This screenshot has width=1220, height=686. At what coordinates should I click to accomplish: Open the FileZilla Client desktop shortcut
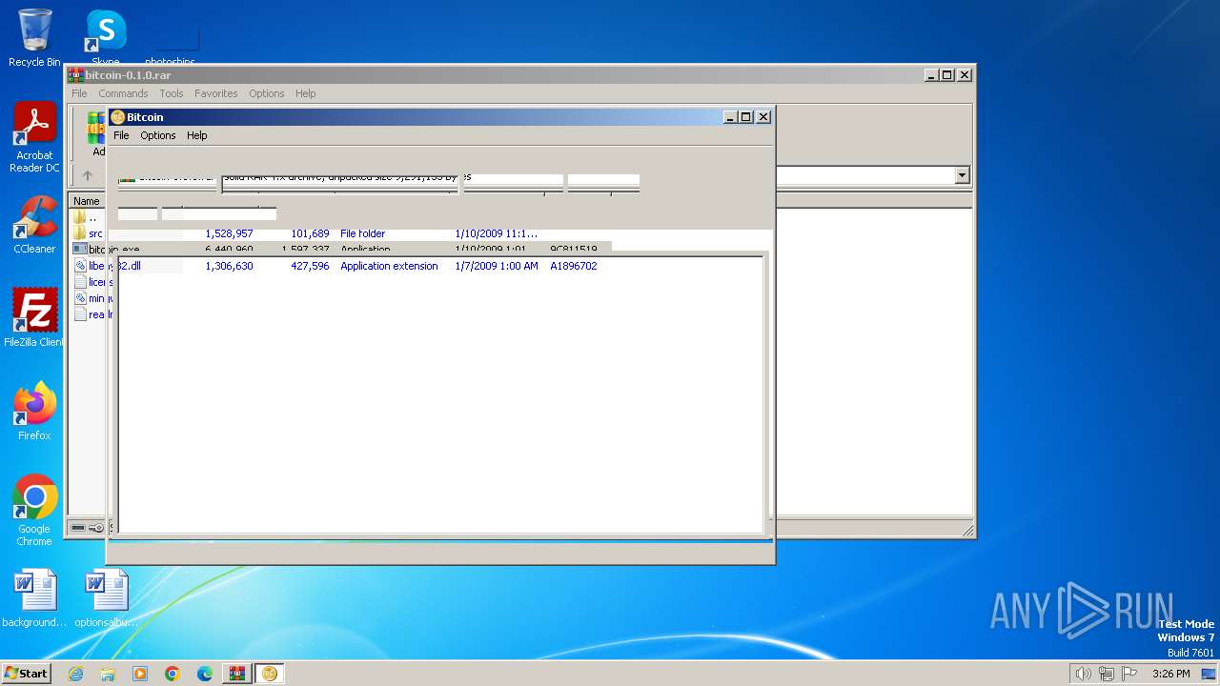click(x=34, y=318)
